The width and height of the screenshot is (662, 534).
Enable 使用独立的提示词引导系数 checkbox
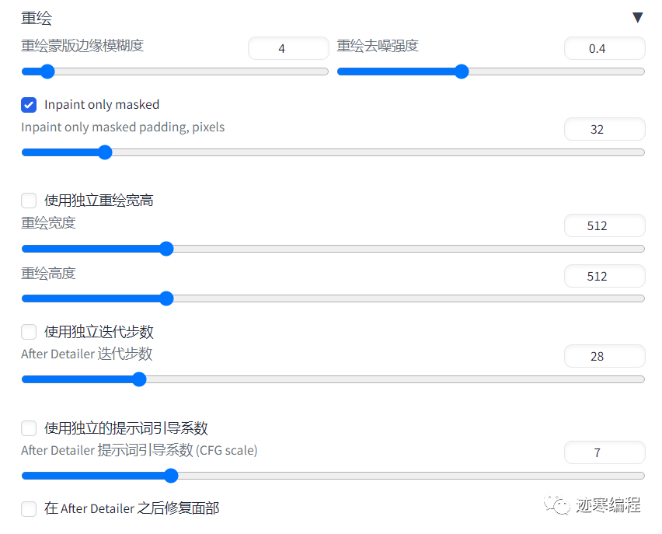pos(29,428)
